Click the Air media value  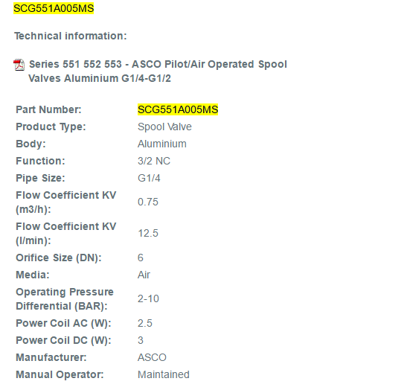click(x=144, y=275)
